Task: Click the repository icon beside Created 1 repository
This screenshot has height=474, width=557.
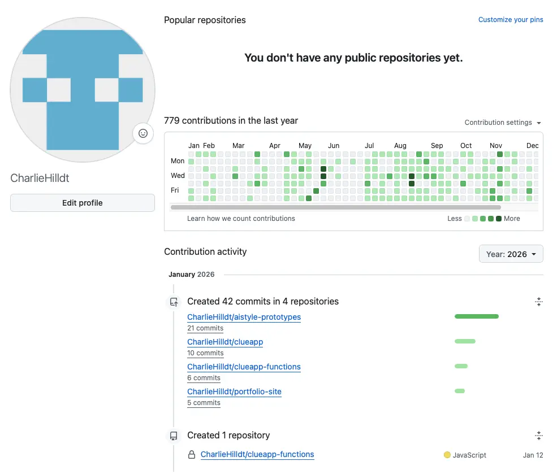Action: coord(173,436)
